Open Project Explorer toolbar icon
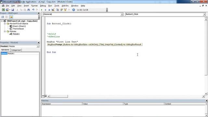 [58, 10]
